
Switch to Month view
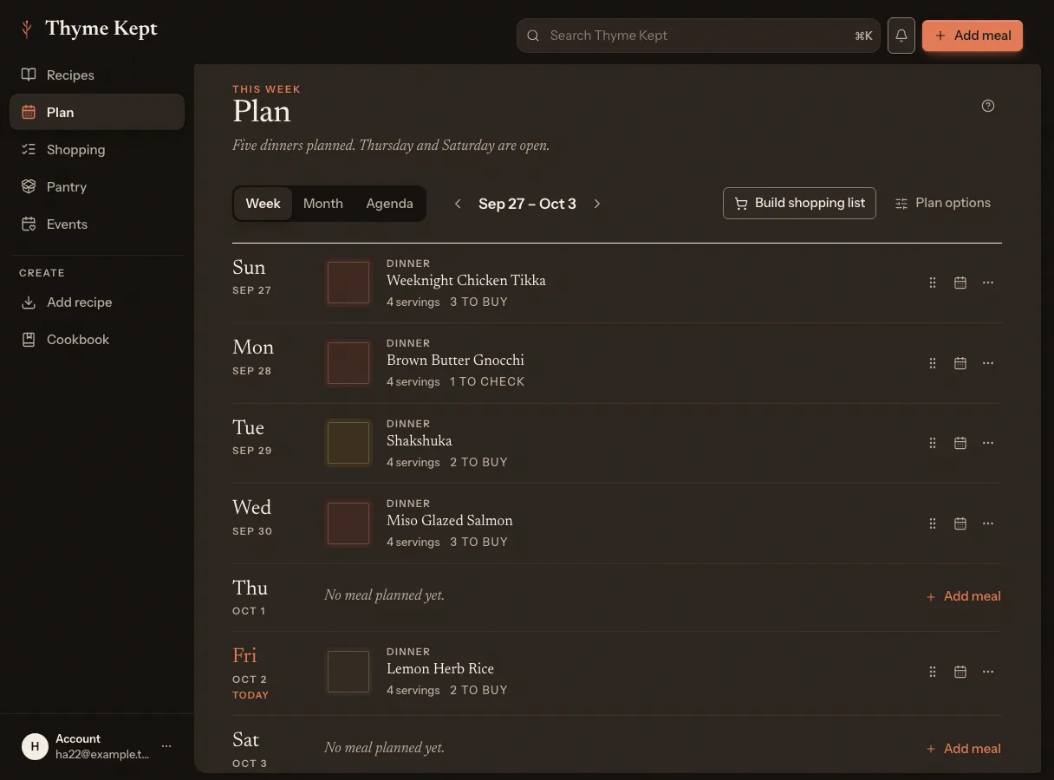point(323,204)
